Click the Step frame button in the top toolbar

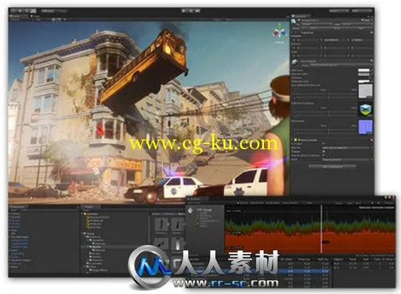tap(197, 11)
